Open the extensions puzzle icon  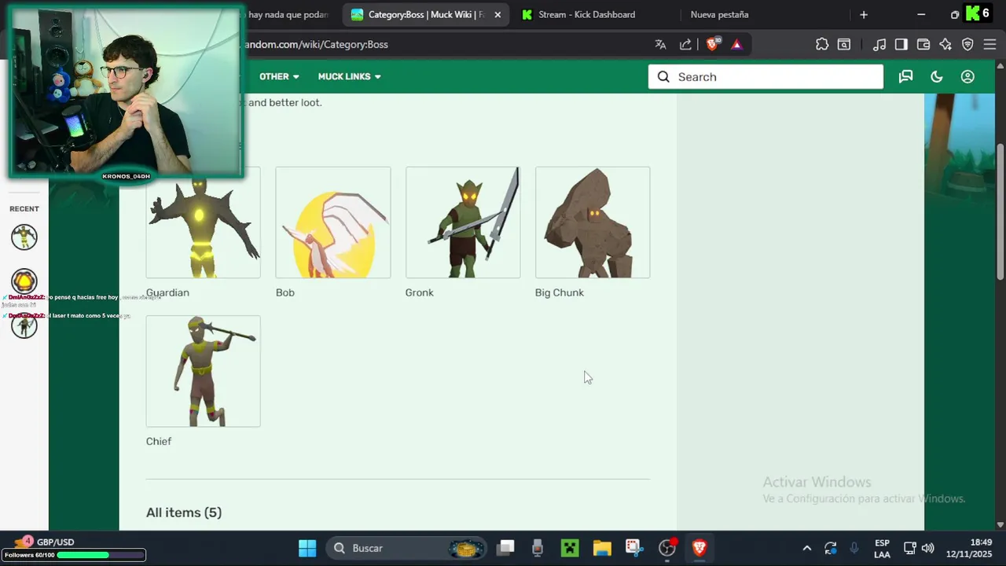click(x=822, y=45)
